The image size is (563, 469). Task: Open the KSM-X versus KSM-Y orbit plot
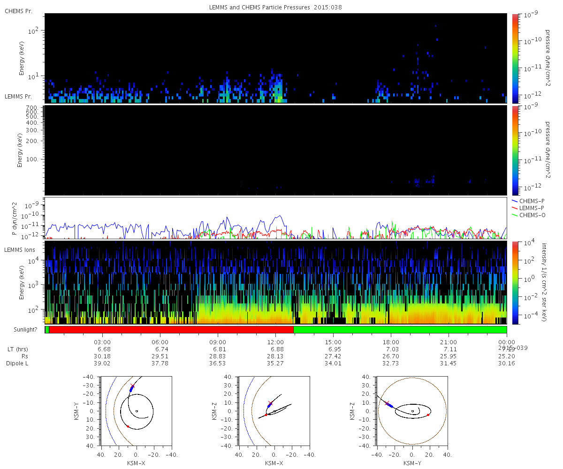point(136,411)
